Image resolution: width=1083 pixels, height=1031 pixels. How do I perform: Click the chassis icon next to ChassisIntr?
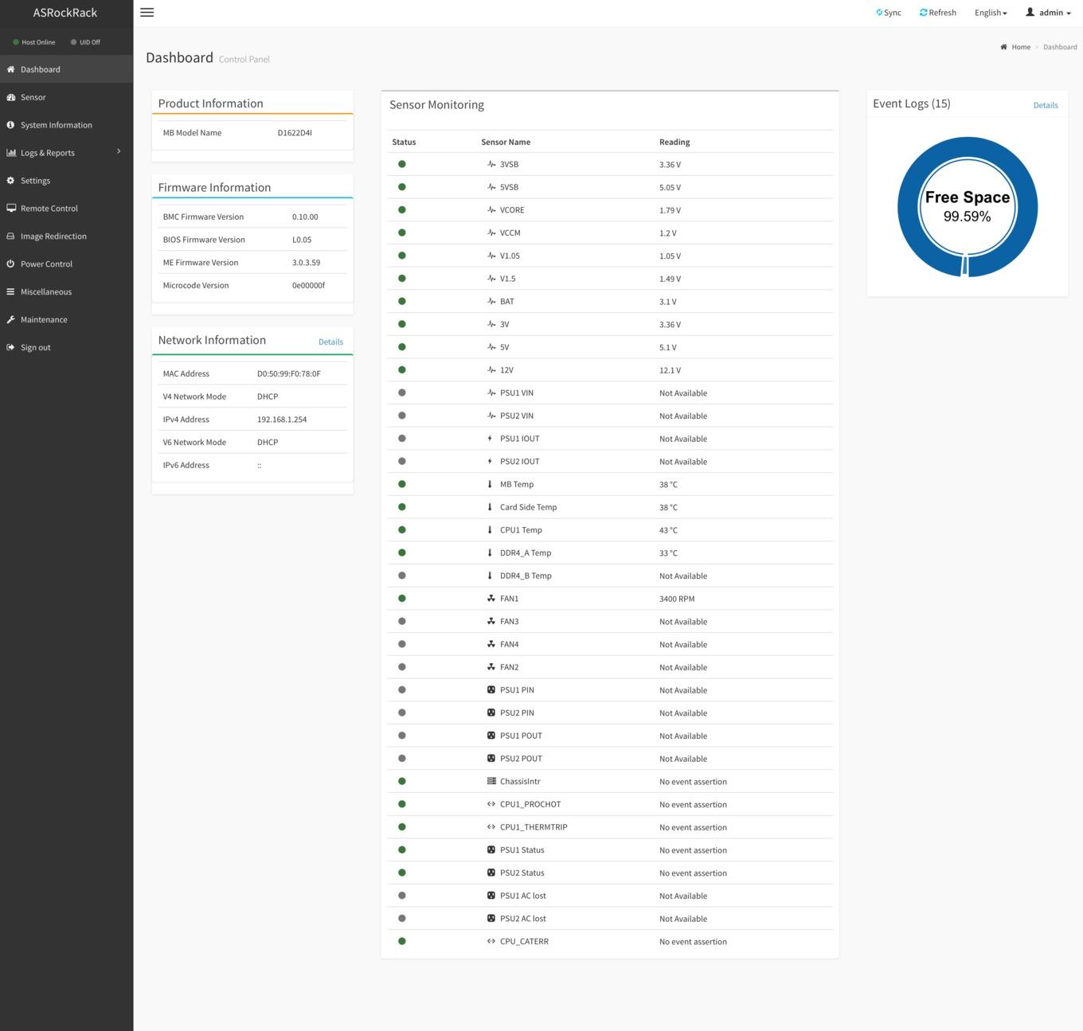point(491,782)
